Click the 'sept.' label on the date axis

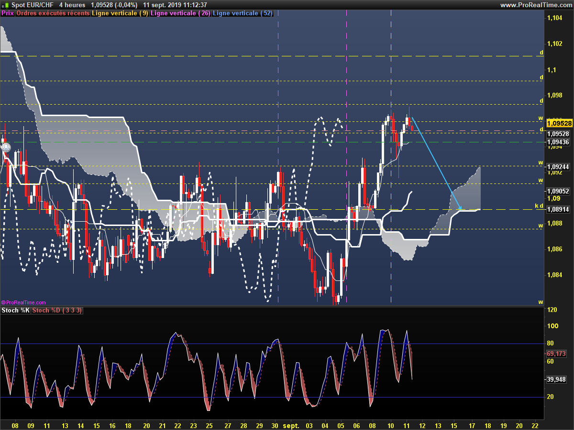(x=290, y=425)
